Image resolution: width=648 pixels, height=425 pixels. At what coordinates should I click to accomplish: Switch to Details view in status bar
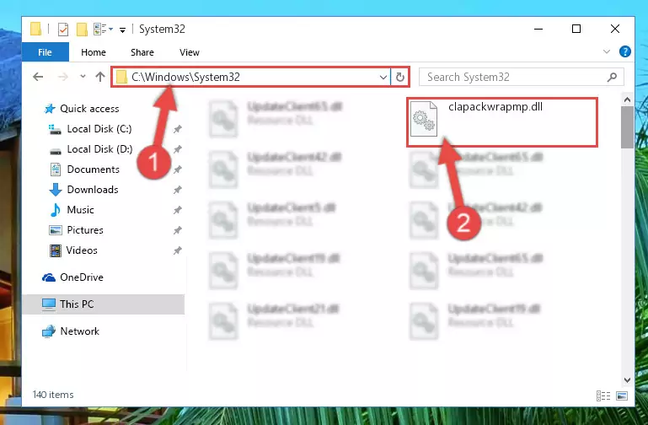point(603,395)
